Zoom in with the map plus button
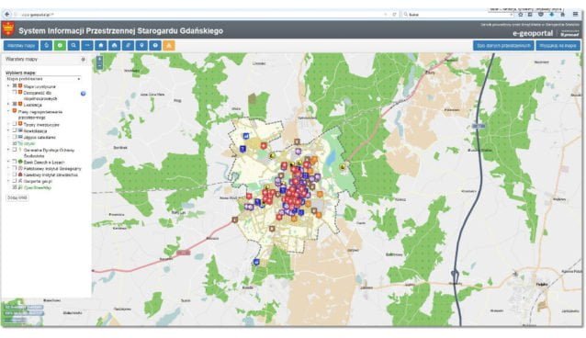Image resolution: width=586 pixels, height=338 pixels. click(x=99, y=59)
